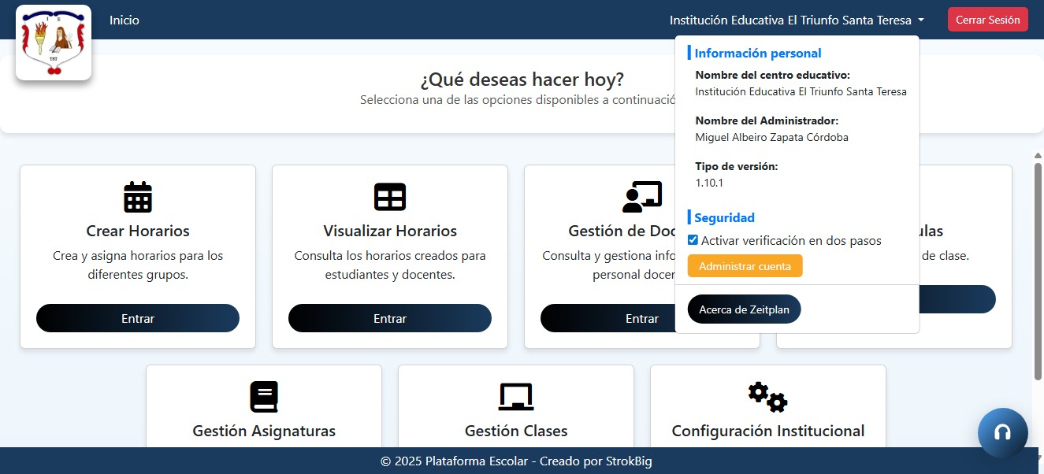Click Entrar under Visualizar Horarios
This screenshot has height=474, width=1044.
[x=389, y=318]
